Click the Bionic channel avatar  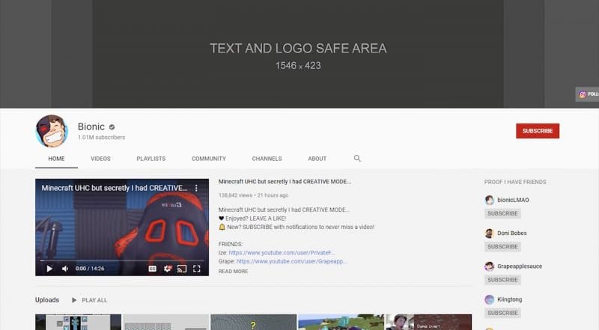pyautogui.click(x=51, y=131)
